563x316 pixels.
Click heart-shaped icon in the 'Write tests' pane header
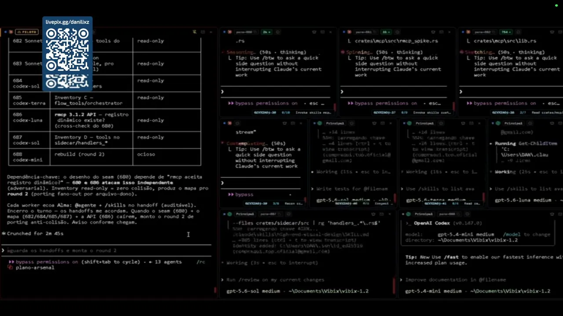click(374, 123)
